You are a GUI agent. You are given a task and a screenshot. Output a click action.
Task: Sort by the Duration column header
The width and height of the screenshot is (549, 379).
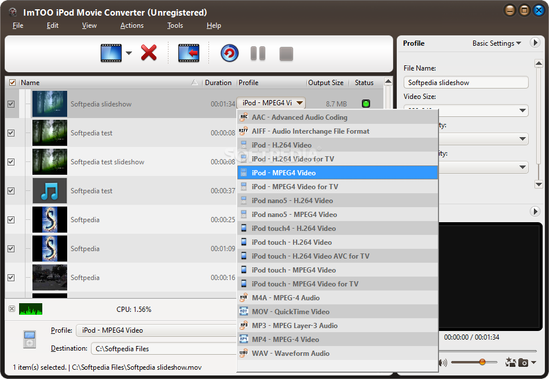(x=218, y=83)
